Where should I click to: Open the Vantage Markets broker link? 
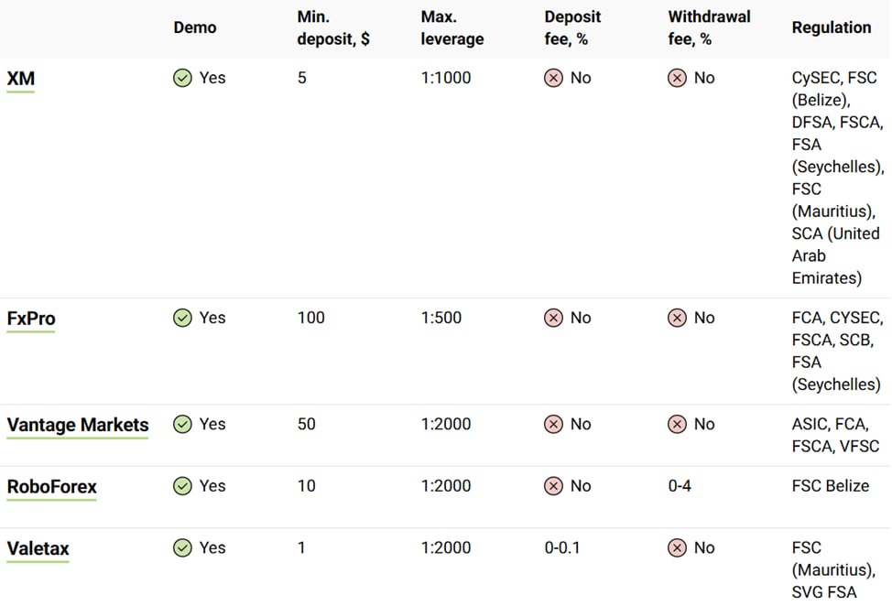(77, 425)
